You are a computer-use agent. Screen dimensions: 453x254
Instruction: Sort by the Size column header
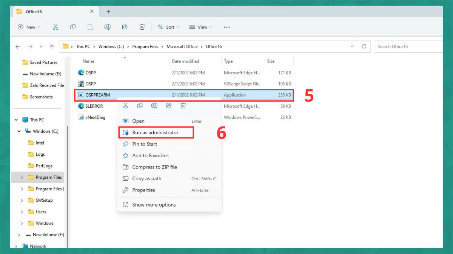point(271,61)
